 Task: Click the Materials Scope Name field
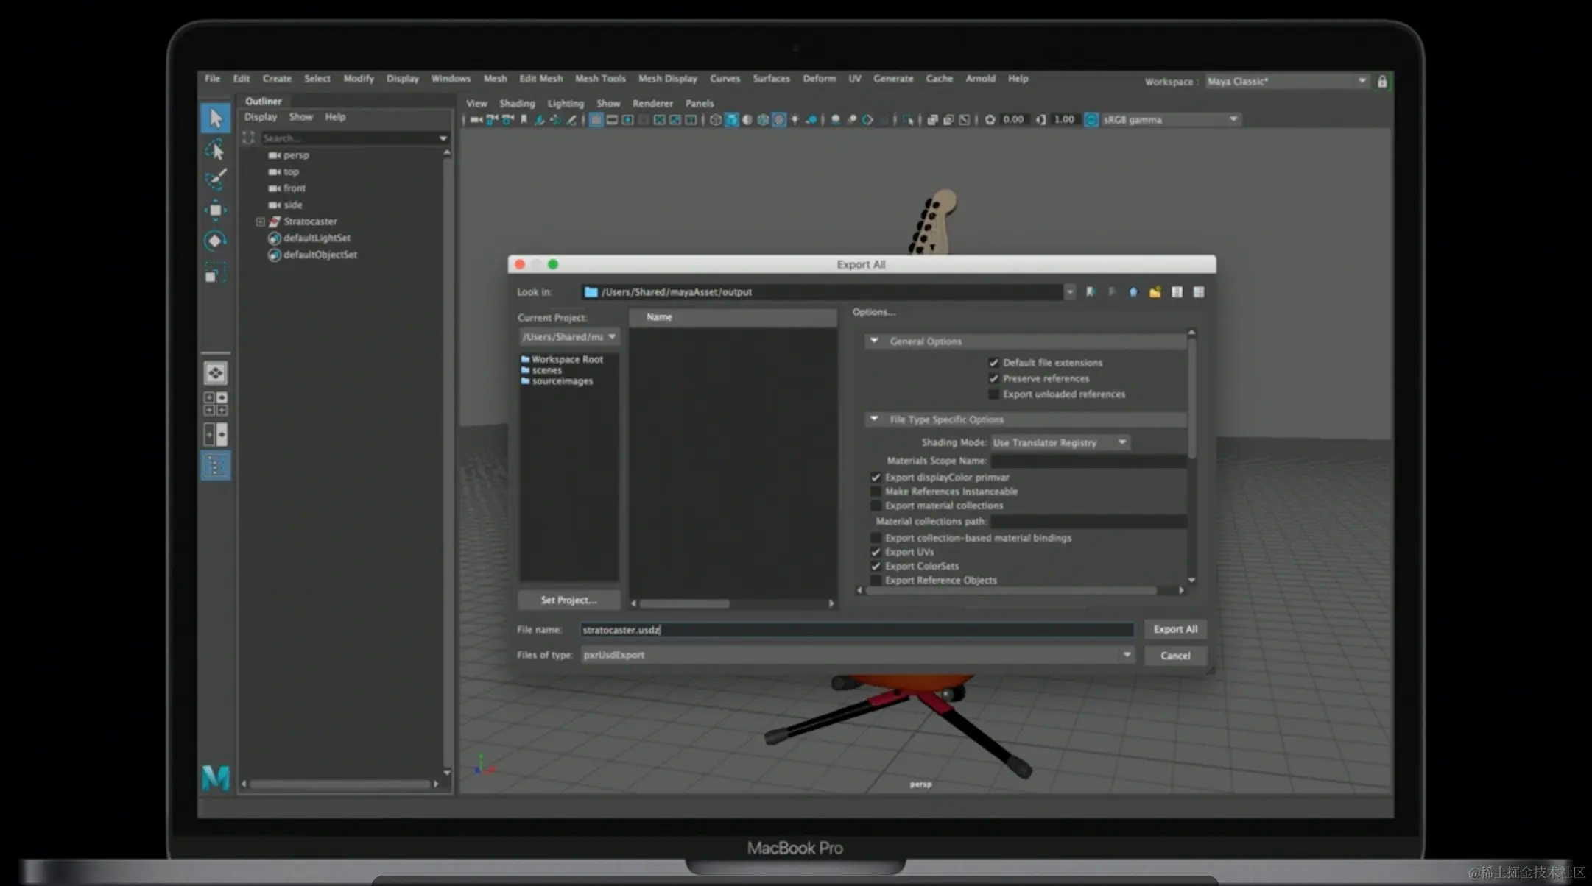tap(1088, 461)
